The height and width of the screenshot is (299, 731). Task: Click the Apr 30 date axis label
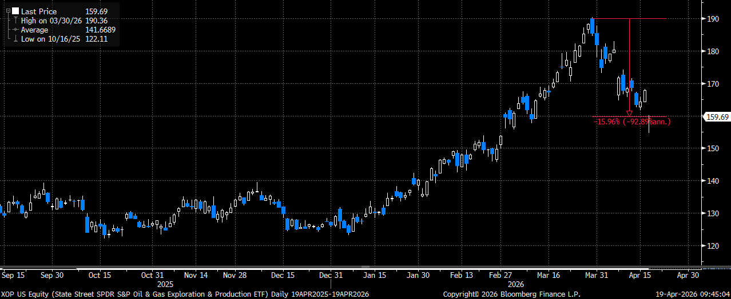pyautogui.click(x=688, y=274)
